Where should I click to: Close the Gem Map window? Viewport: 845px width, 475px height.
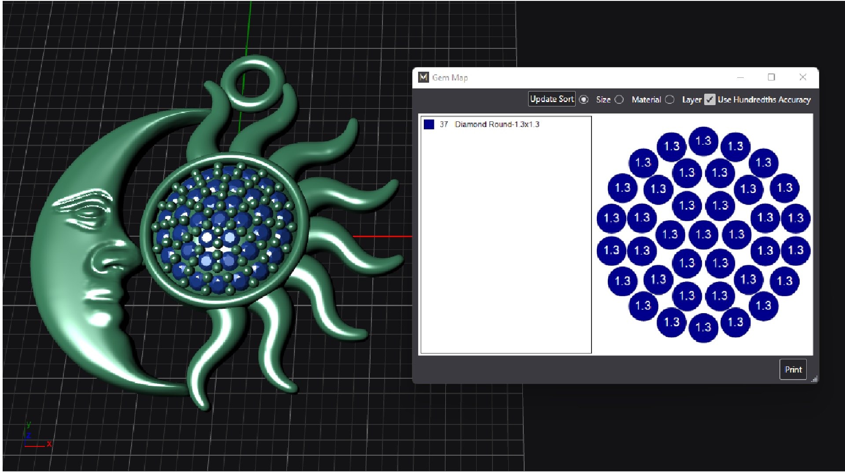(803, 77)
